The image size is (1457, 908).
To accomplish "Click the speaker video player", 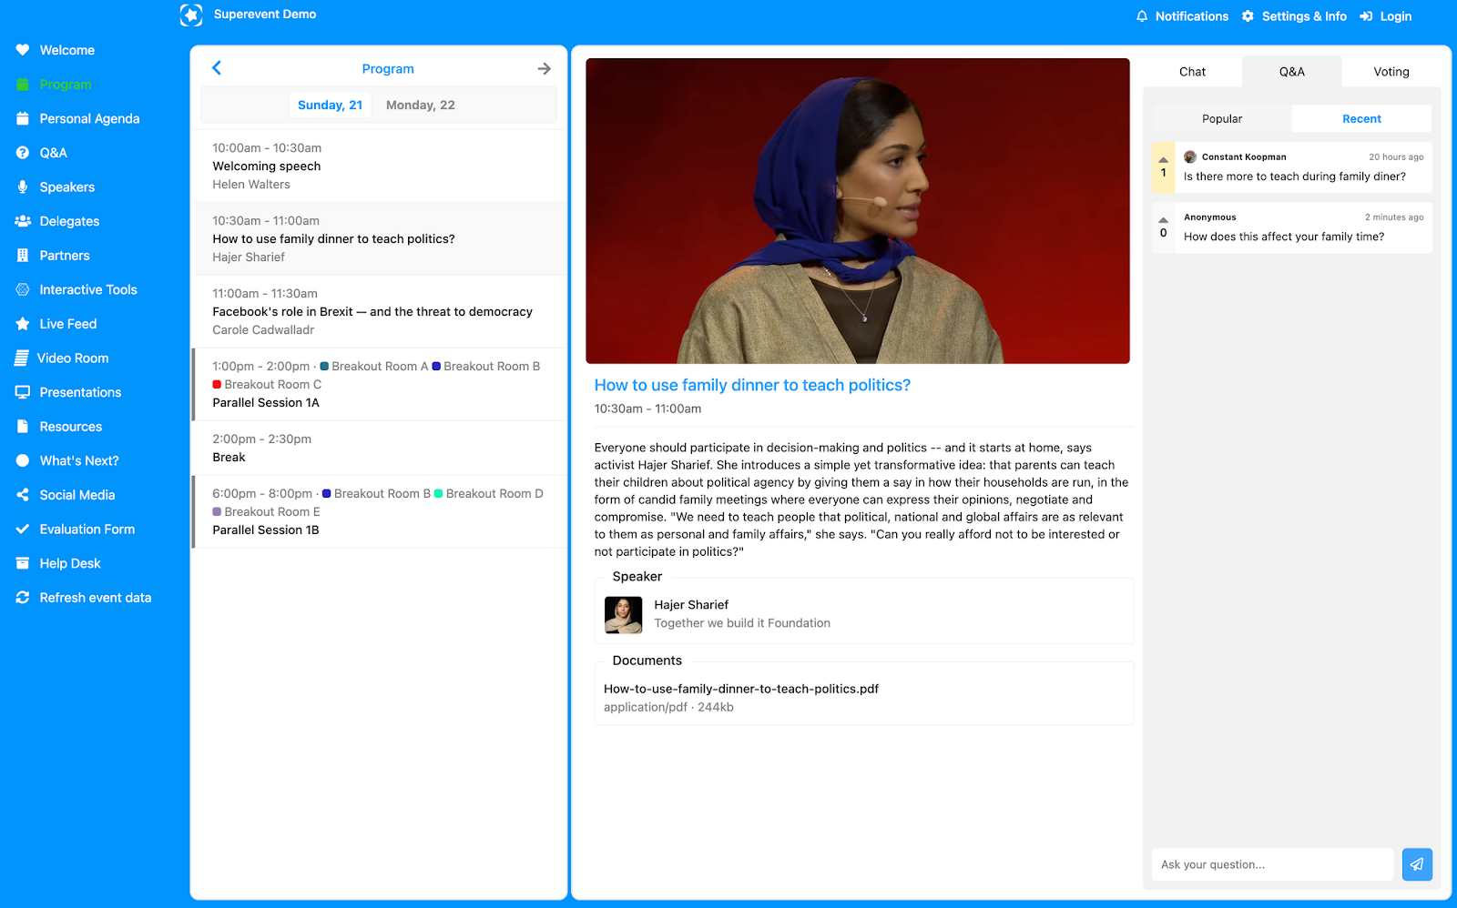I will pyautogui.click(x=858, y=211).
